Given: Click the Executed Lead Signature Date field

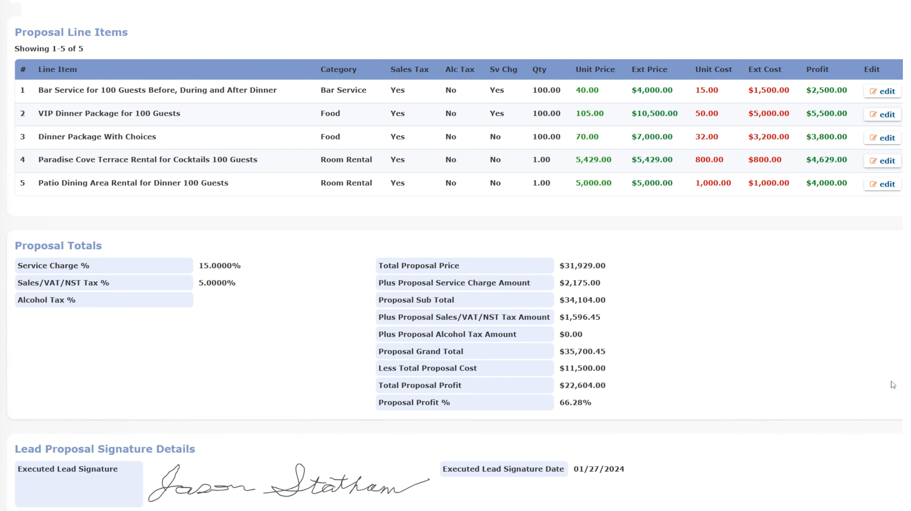Looking at the screenshot, I should tap(503, 469).
